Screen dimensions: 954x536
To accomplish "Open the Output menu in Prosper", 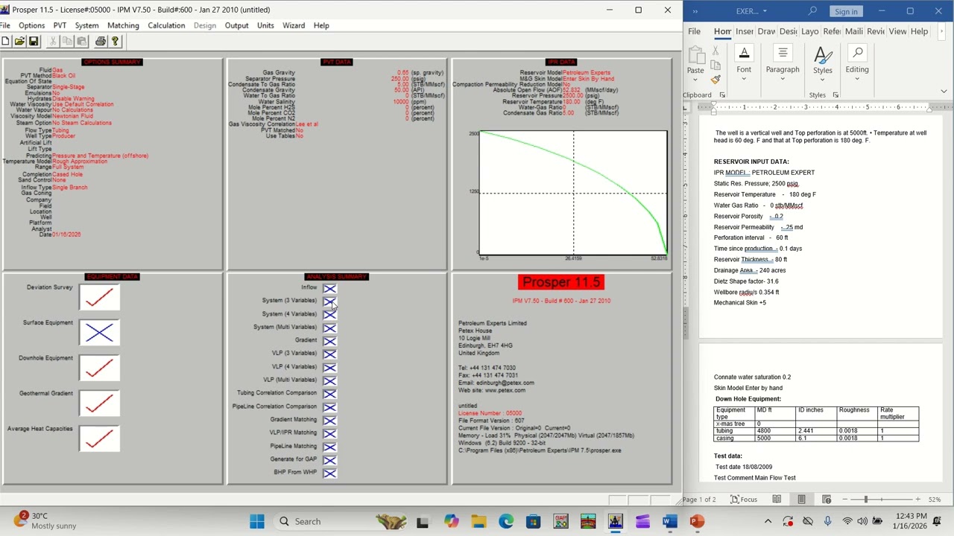I will point(236,25).
